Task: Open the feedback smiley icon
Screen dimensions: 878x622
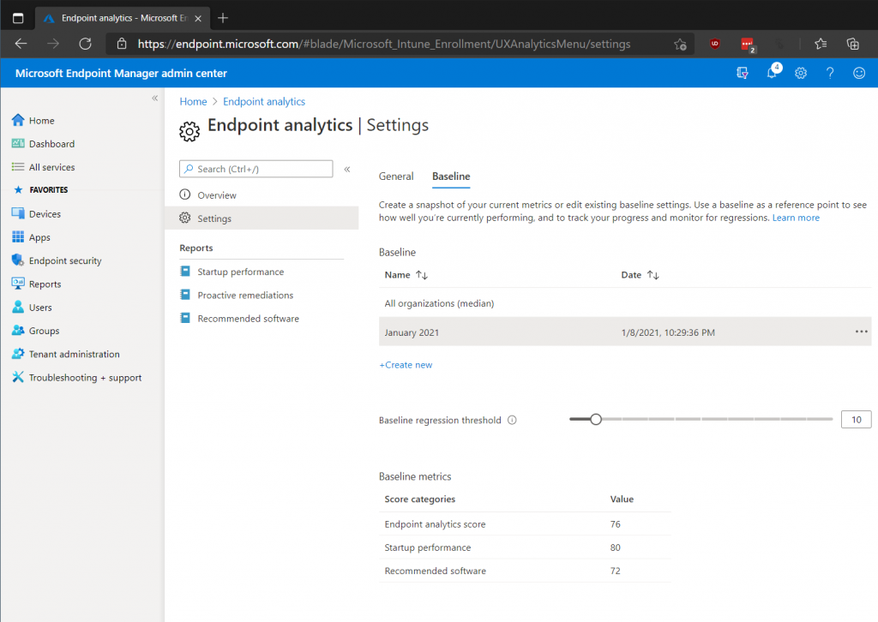Action: (x=859, y=73)
